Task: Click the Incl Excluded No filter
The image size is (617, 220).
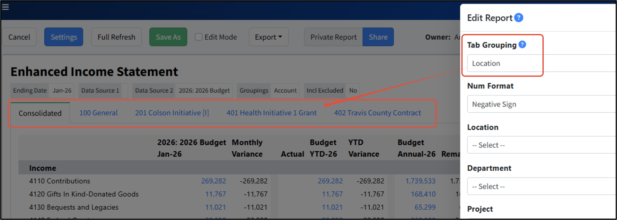Action: pos(332,90)
